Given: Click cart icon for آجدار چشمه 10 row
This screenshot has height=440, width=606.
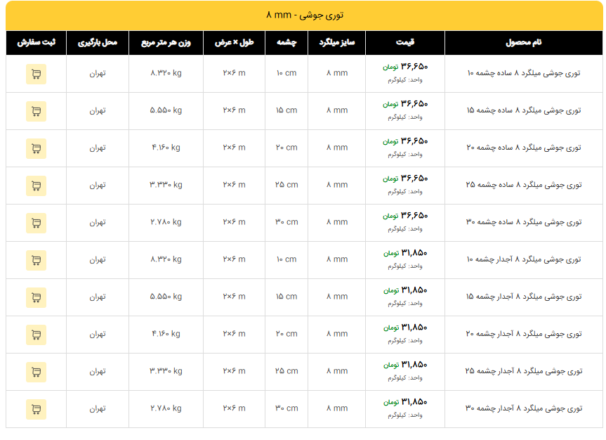Looking at the screenshot, I should tap(36, 260).
